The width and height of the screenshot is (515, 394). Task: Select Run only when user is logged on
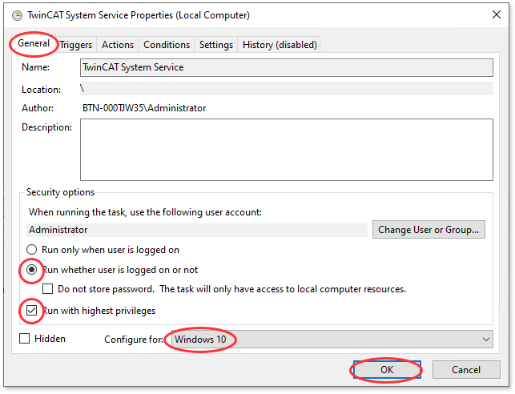(x=33, y=250)
